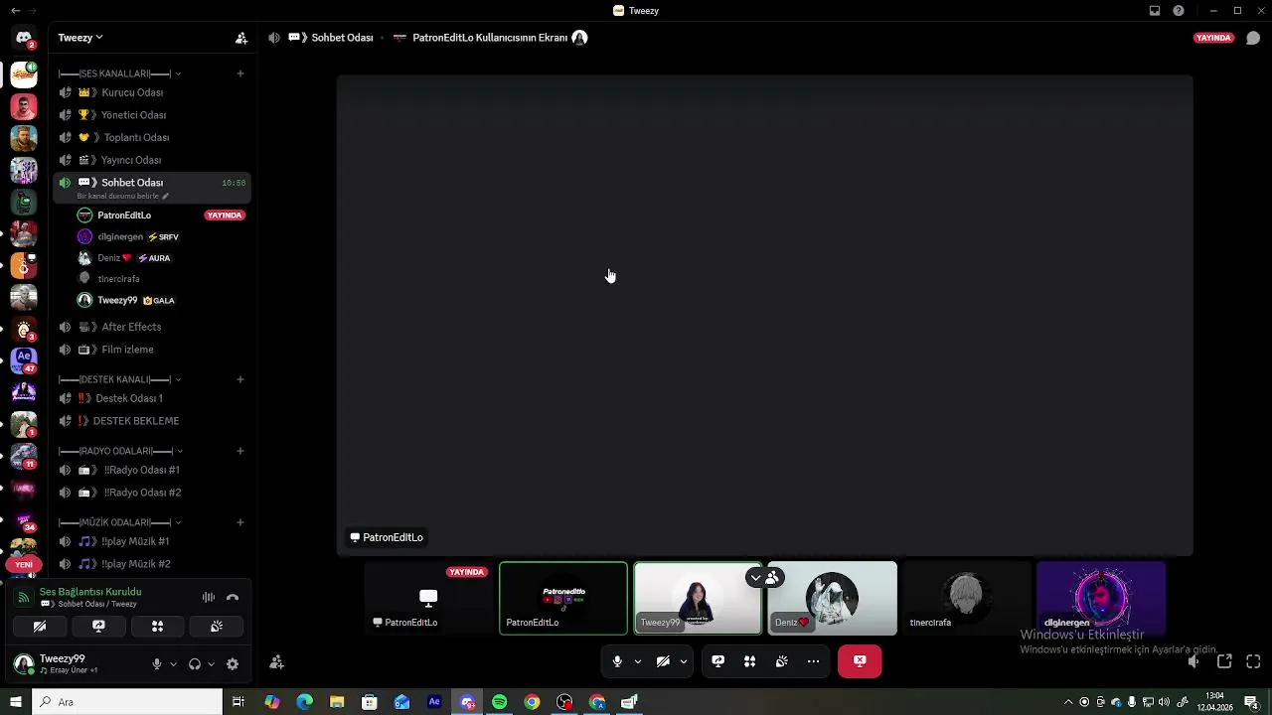Invite friends icon at bottom left of stream
1272x715 pixels.
click(277, 662)
